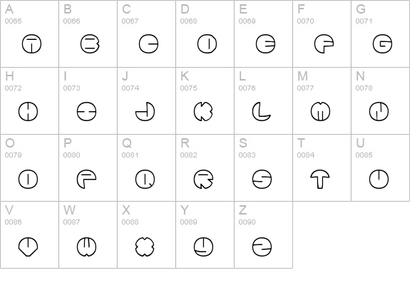Select the mushroom-shaped T glyph
Image resolution: width=410 pixels, height=300 pixels.
(x=319, y=179)
